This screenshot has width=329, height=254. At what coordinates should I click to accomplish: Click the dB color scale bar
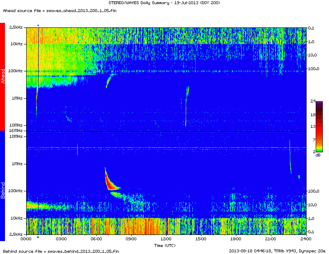pyautogui.click(x=319, y=127)
